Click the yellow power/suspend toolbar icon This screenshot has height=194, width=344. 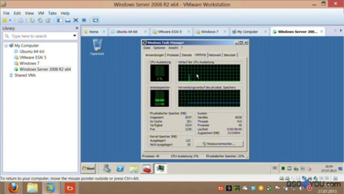[x=5, y=20]
